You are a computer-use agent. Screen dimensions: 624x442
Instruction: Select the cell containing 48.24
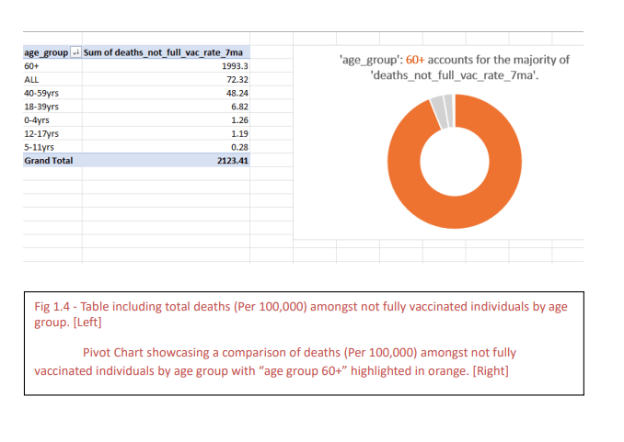coord(238,93)
